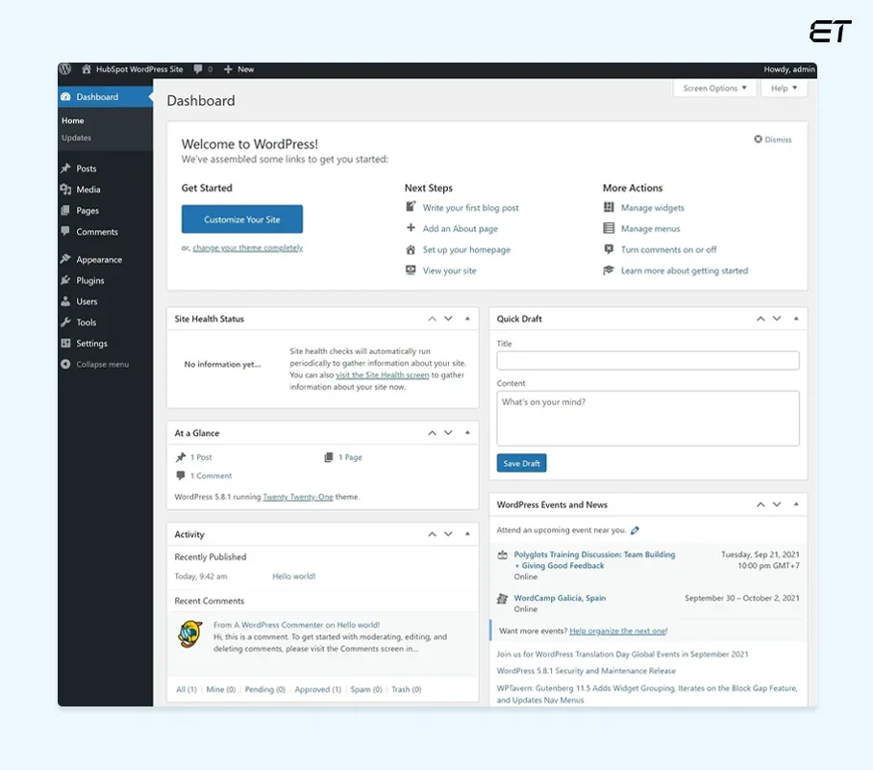This screenshot has height=770, width=873.
Task: Move Activity widget down
Action: pyautogui.click(x=448, y=534)
